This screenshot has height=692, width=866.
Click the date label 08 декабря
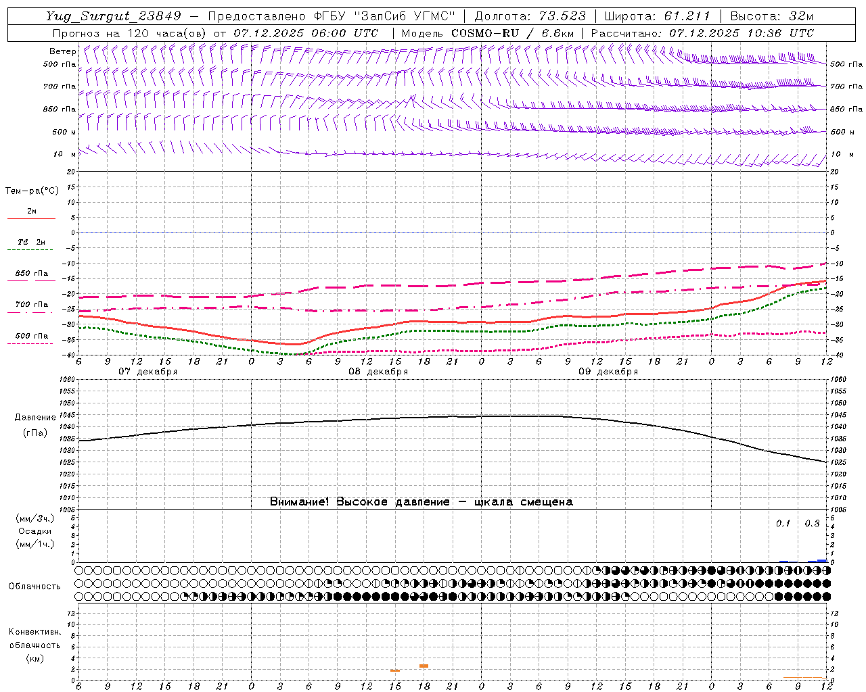tap(378, 372)
